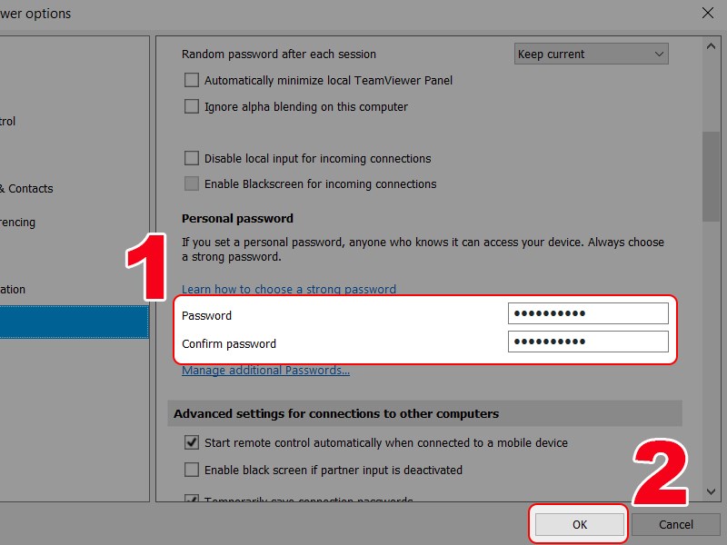This screenshot has height=545, width=727.
Task: Check Ignore alpha blending on this computer
Action: click(192, 106)
